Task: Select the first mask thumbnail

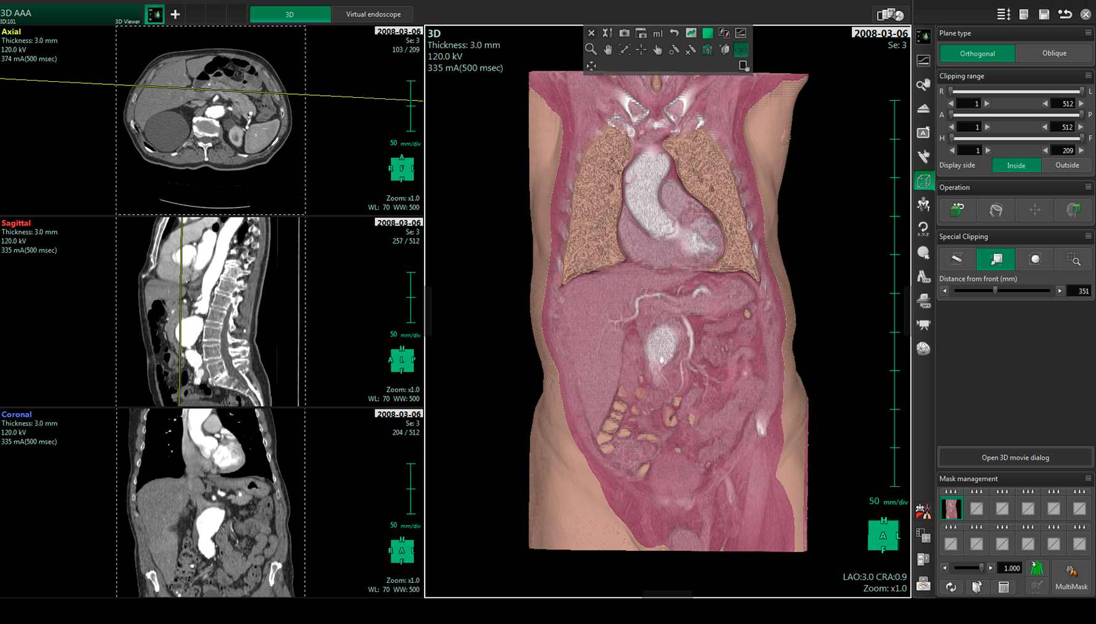Action: coord(951,509)
